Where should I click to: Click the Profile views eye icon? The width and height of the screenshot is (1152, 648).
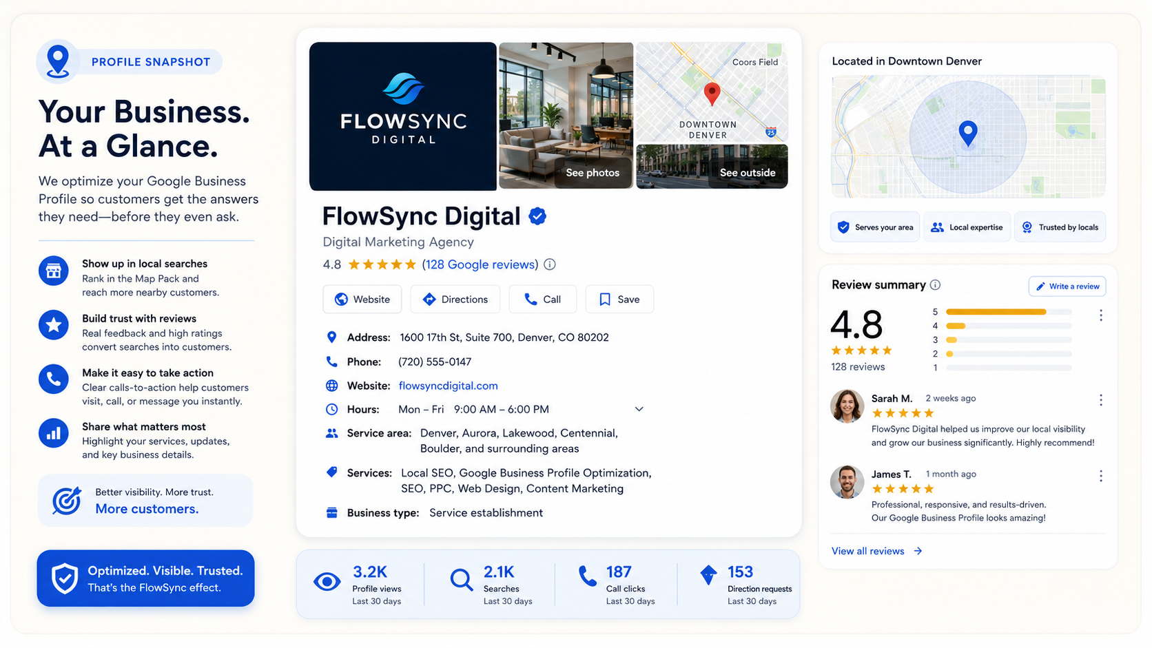[327, 582]
